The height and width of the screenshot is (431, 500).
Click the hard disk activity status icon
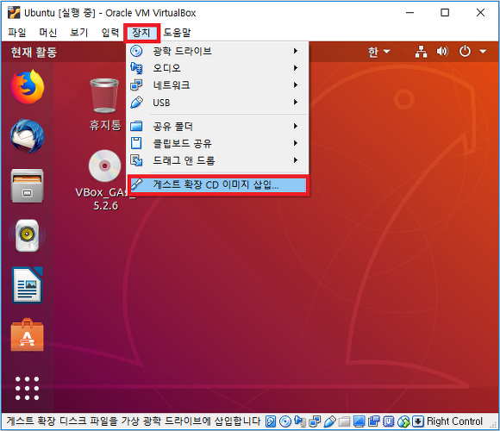[271, 422]
